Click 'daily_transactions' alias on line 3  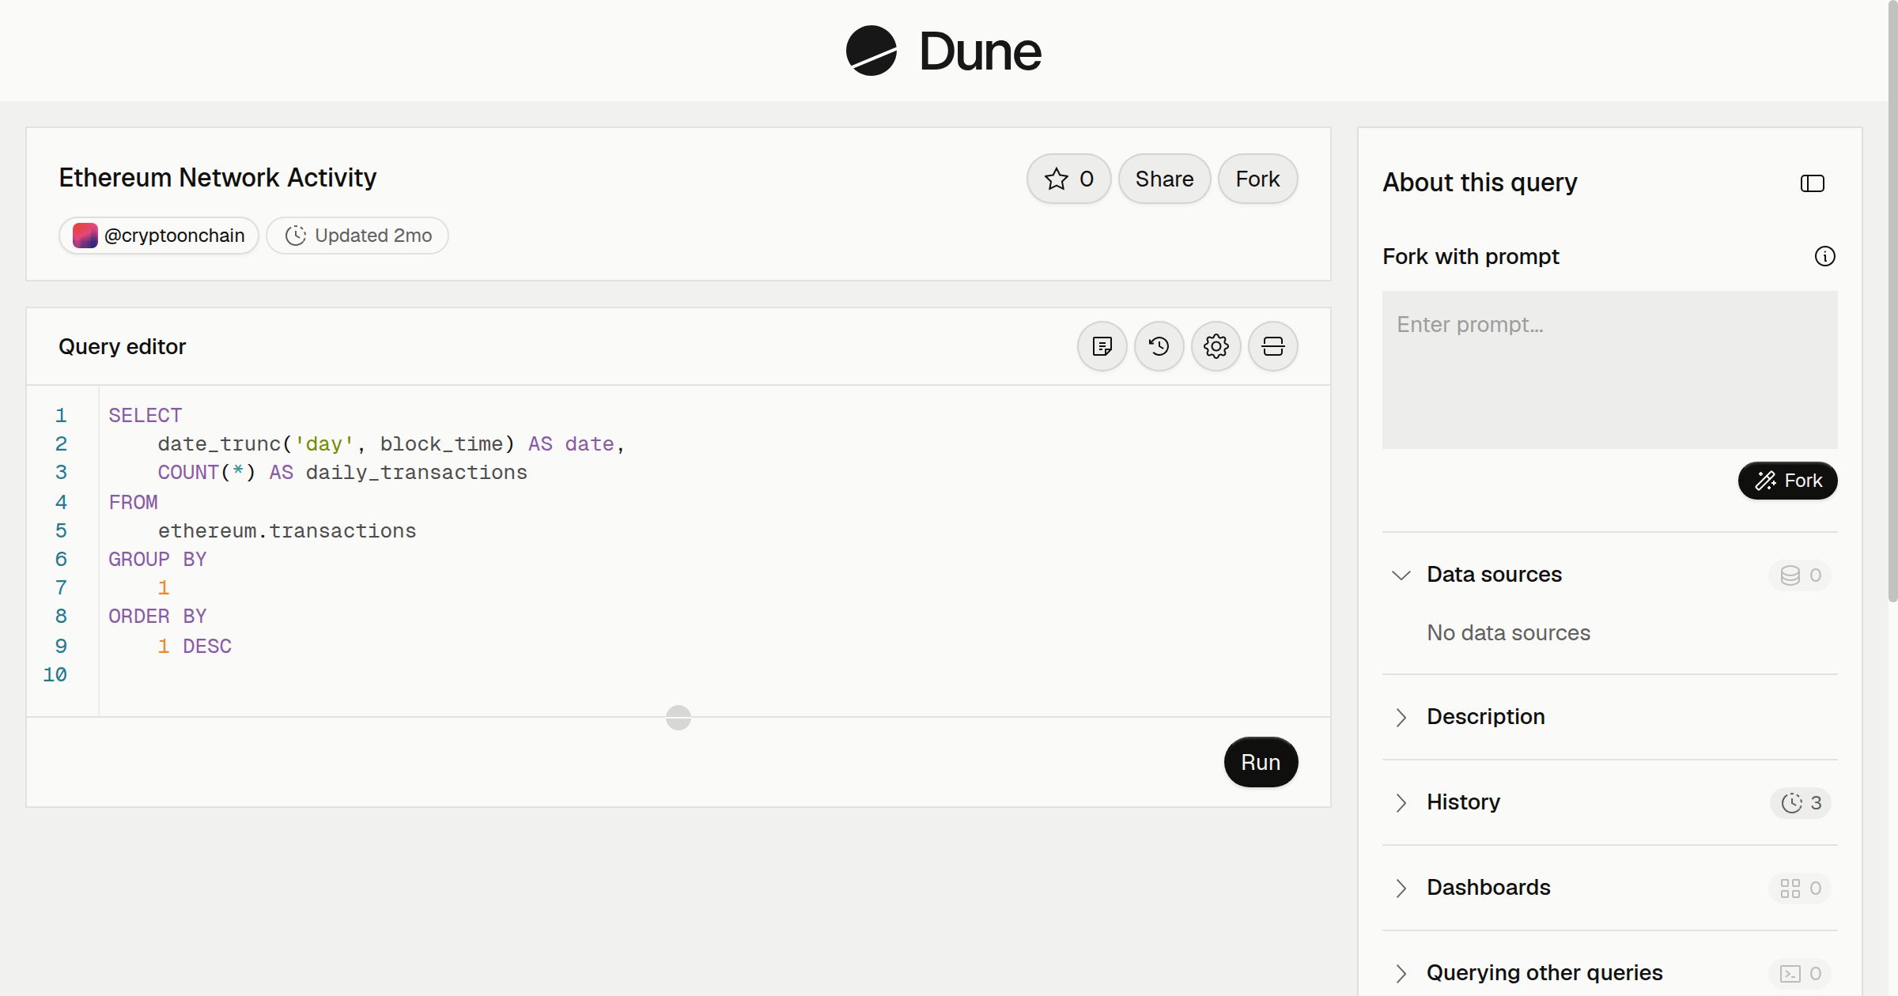pyautogui.click(x=416, y=473)
